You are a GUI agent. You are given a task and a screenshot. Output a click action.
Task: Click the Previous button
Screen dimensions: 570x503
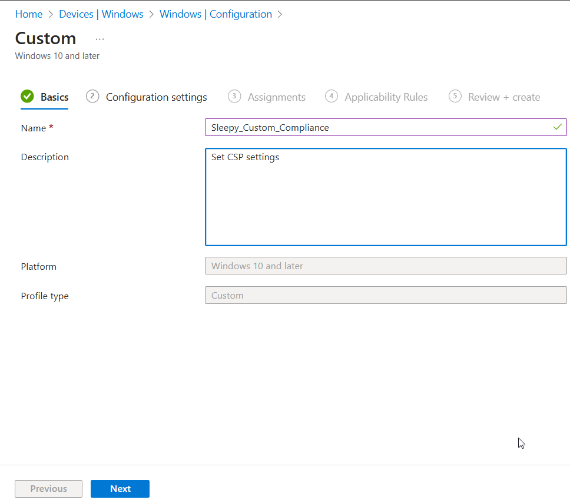[48, 488]
